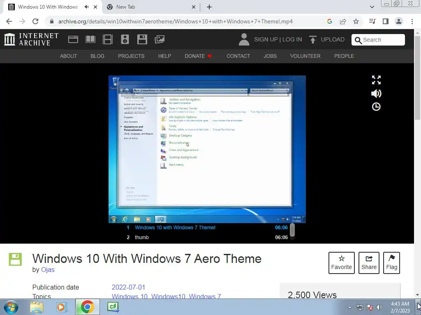Open the VOLUNTEER menu item
Image resolution: width=421 pixels, height=315 pixels.
(x=305, y=56)
